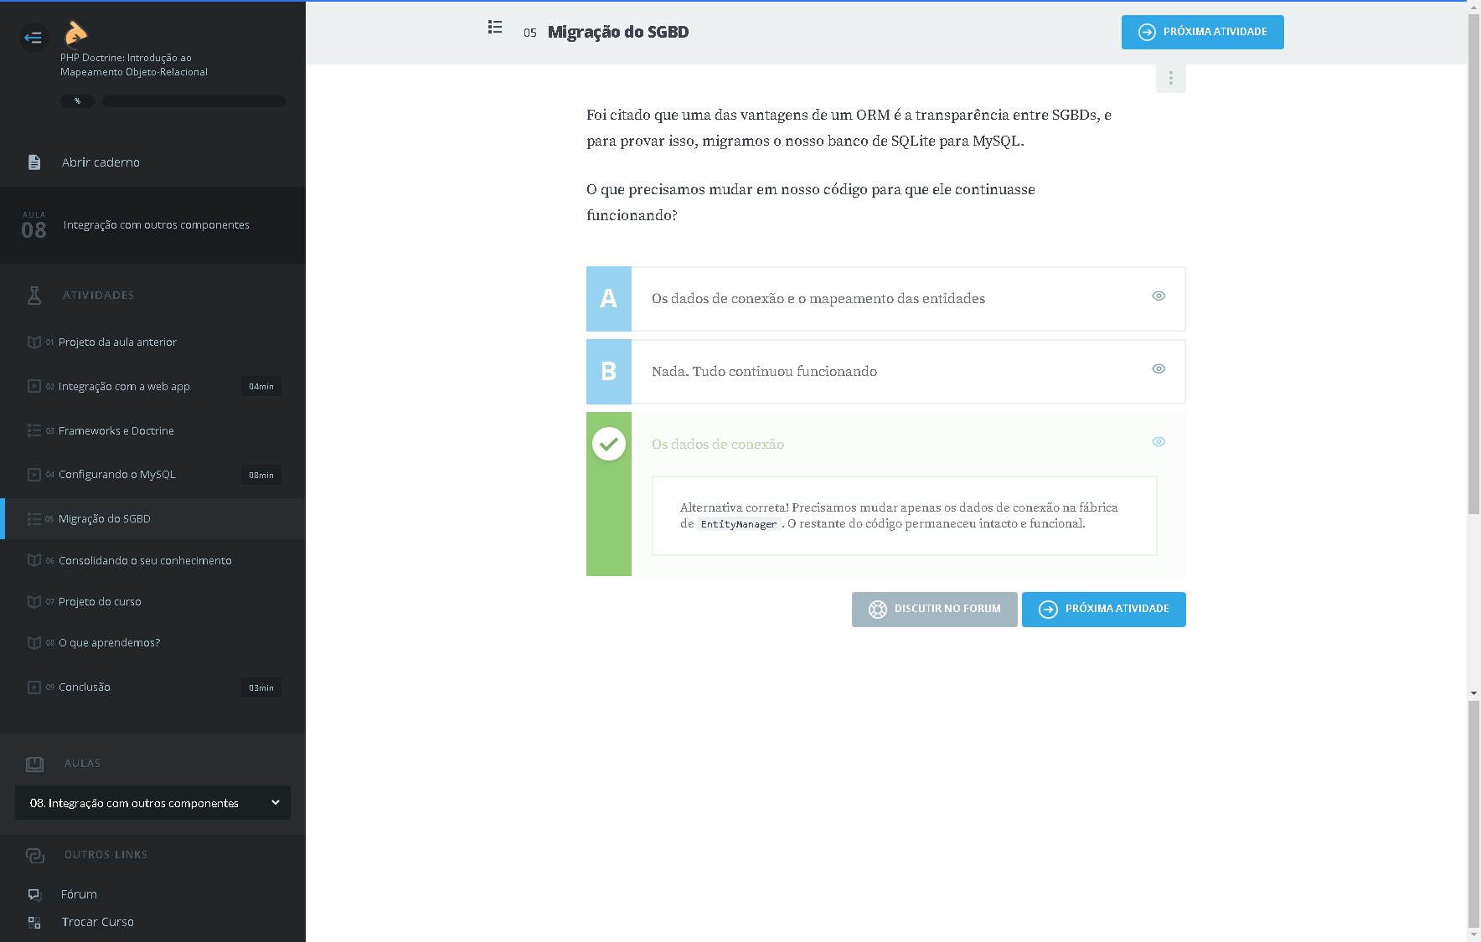The width and height of the screenshot is (1481, 942).
Task: Click the Abrir caderno notebook icon
Action: coord(34,162)
